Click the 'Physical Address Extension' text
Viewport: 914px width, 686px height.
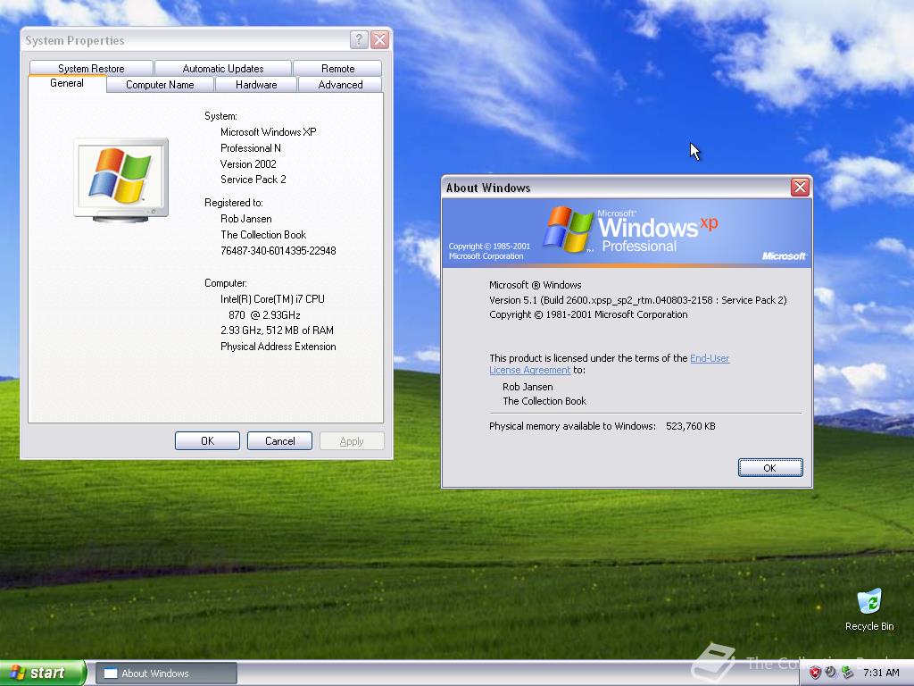click(x=278, y=347)
